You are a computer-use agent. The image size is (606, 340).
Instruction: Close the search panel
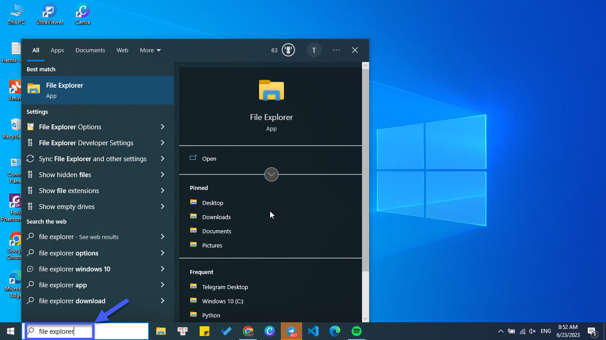coord(355,50)
